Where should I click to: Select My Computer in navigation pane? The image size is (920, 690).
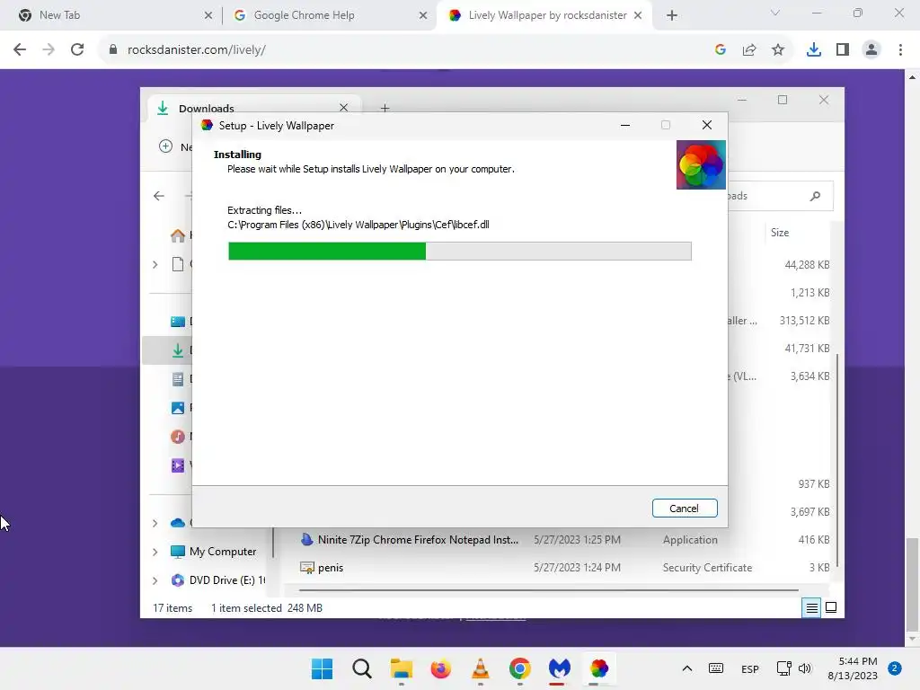[x=223, y=552]
